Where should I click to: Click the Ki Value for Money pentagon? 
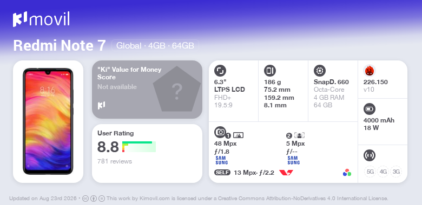point(177,90)
